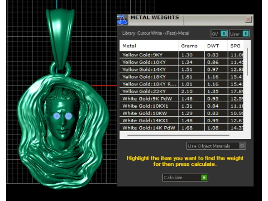Image resolution: width=268 pixels, height=201 pixels.
Task: Select the White Gold:10KX1 row
Action: pos(181,106)
